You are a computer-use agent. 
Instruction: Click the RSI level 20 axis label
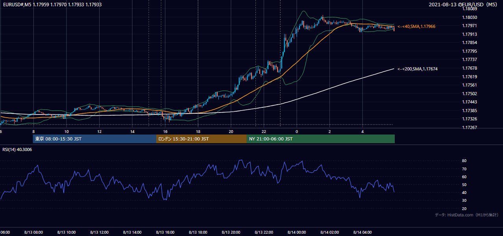pyautogui.click(x=464, y=208)
